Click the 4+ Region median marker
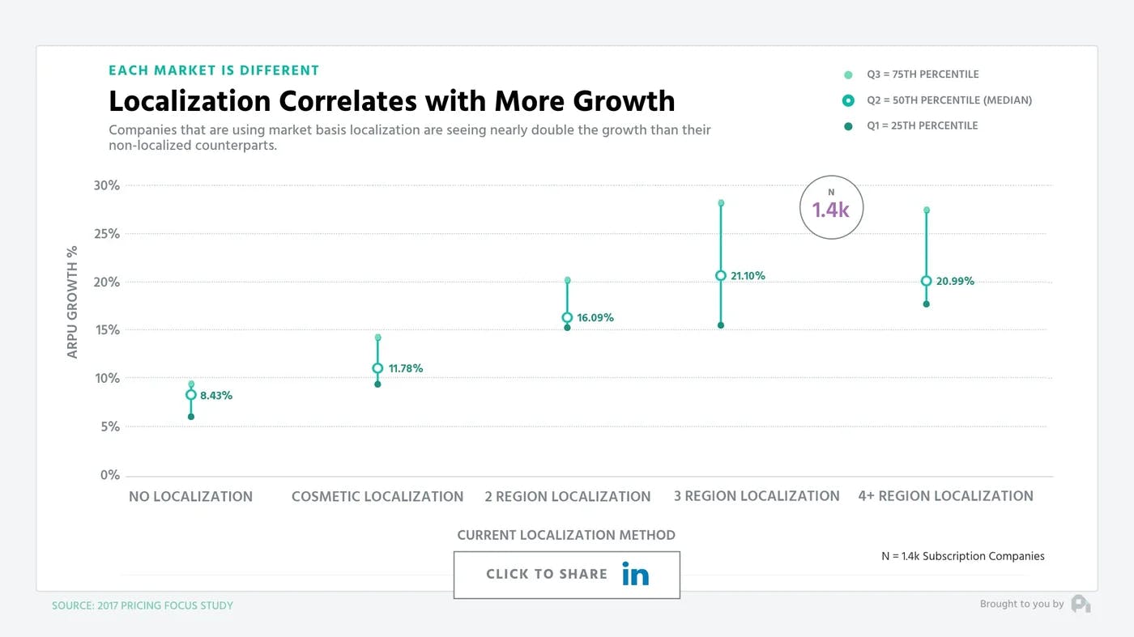 (926, 281)
